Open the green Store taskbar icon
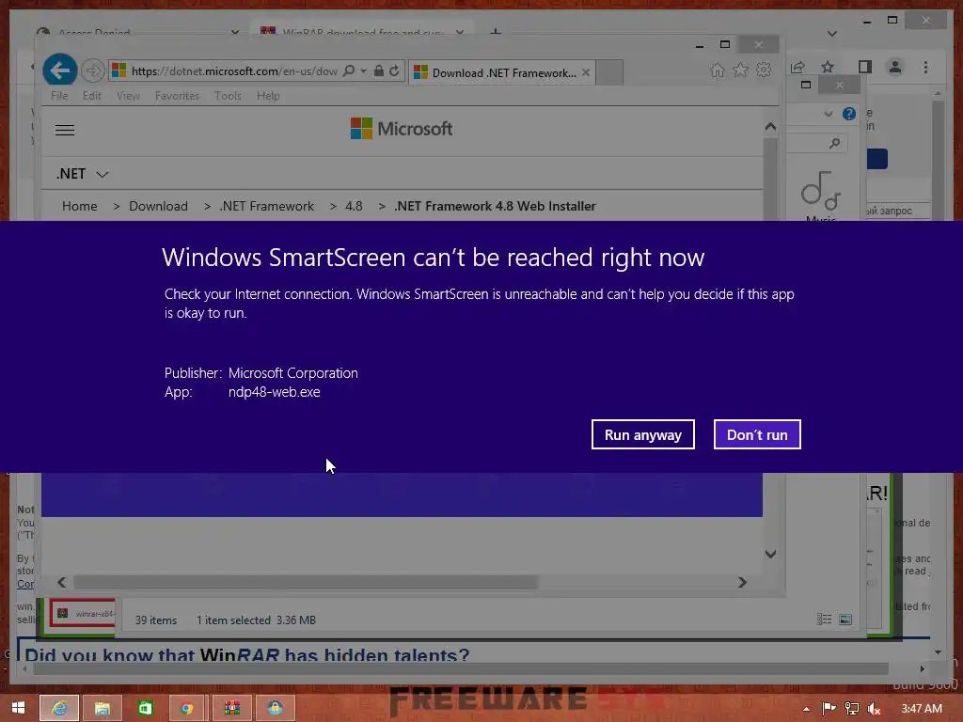 (146, 709)
